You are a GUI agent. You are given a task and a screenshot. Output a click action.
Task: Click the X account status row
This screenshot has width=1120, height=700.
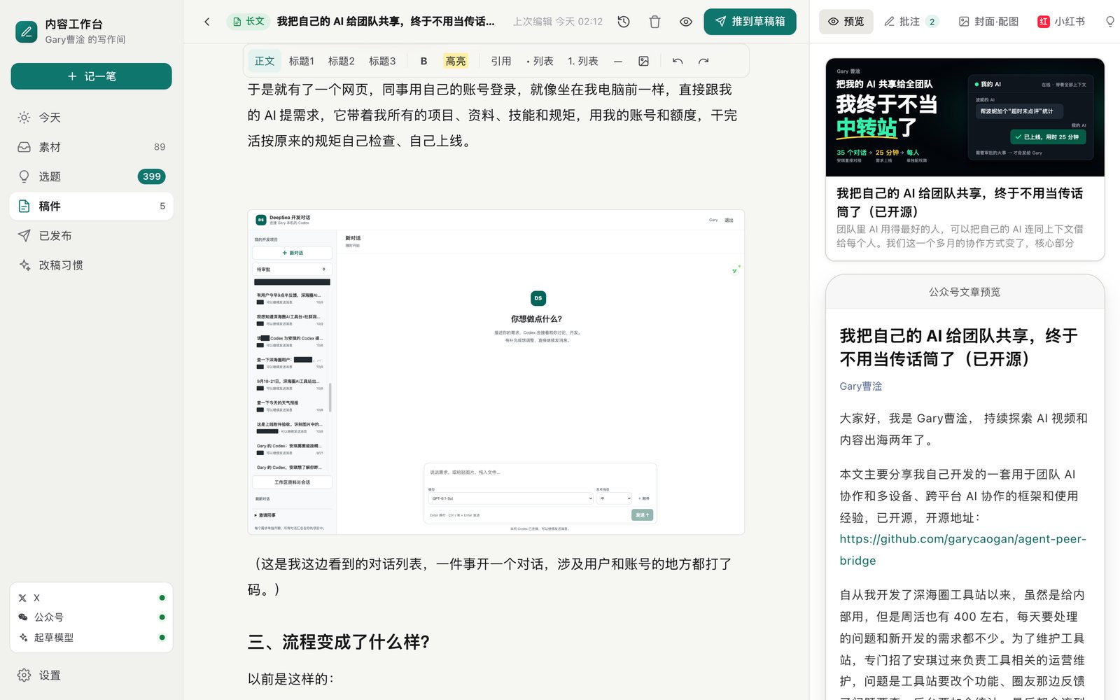[91, 598]
